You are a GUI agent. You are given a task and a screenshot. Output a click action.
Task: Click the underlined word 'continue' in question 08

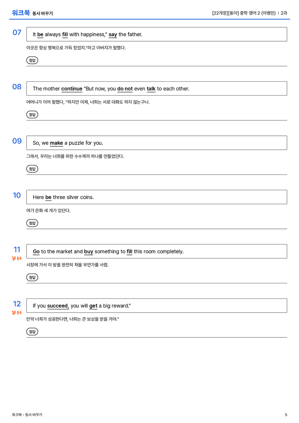72,89
